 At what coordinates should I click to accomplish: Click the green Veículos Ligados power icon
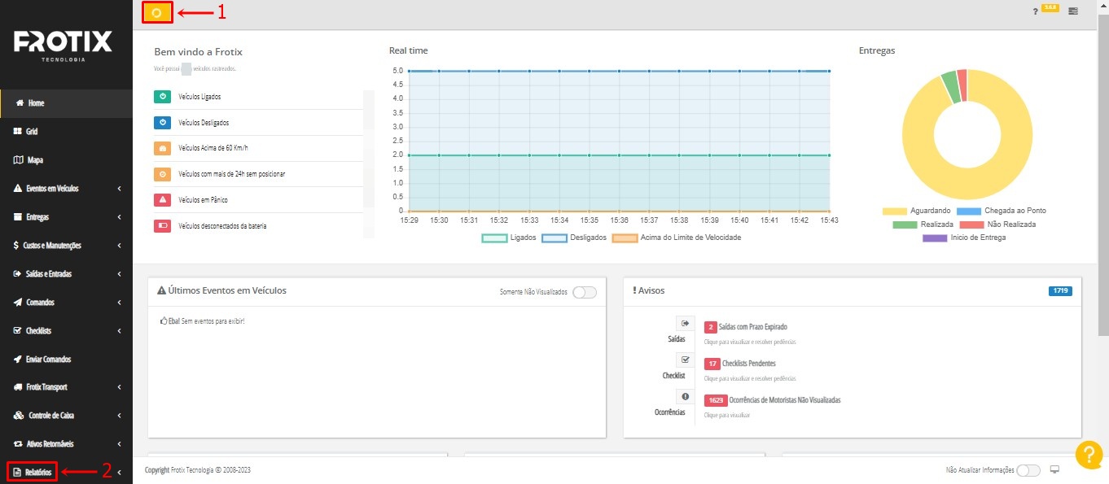click(162, 97)
